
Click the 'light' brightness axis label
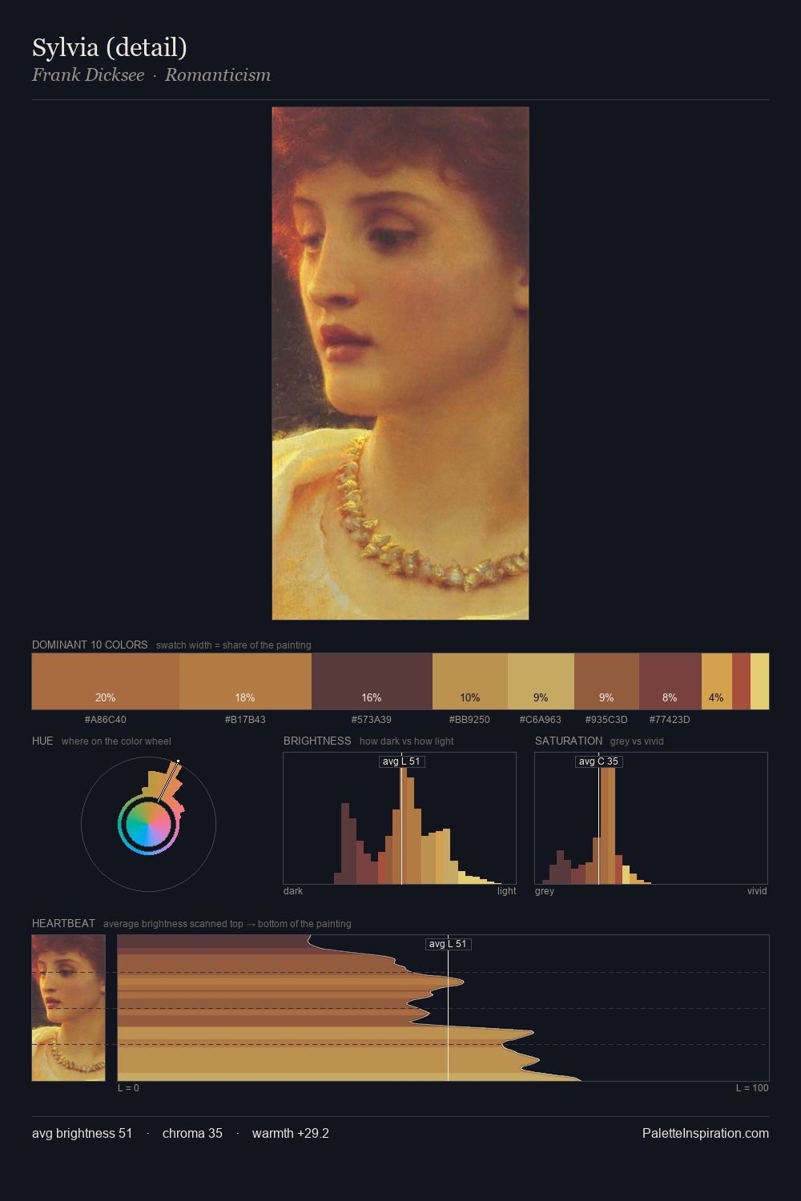[x=506, y=891]
